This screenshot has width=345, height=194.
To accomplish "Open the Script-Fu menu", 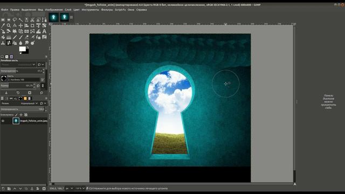I will click(120, 10).
